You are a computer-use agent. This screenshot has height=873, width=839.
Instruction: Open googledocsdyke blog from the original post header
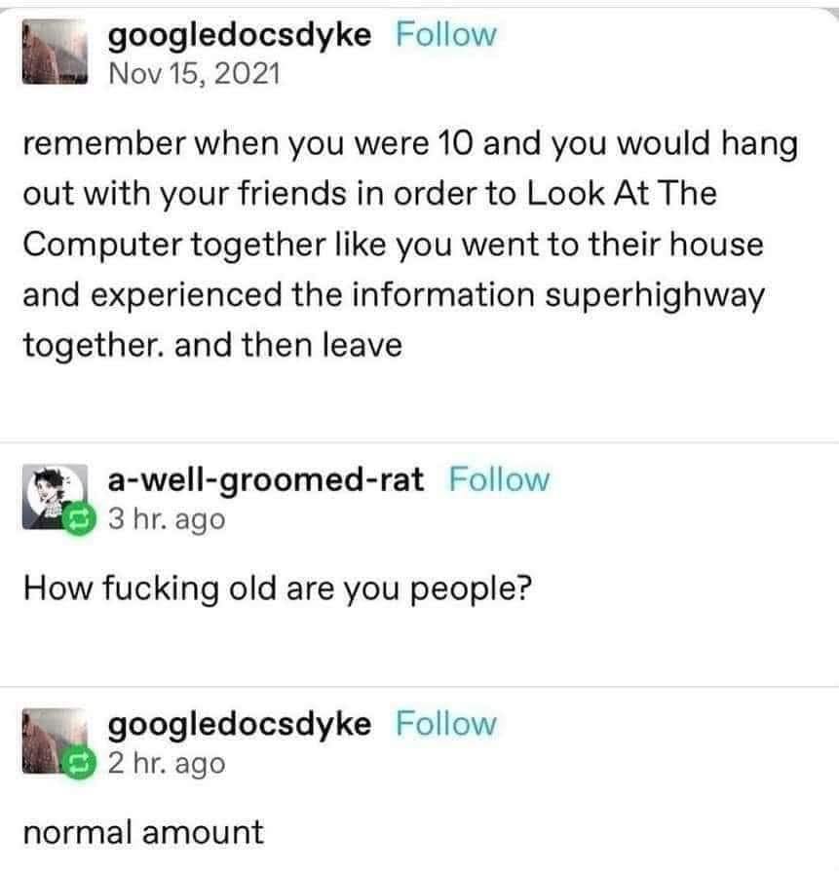coord(240,36)
